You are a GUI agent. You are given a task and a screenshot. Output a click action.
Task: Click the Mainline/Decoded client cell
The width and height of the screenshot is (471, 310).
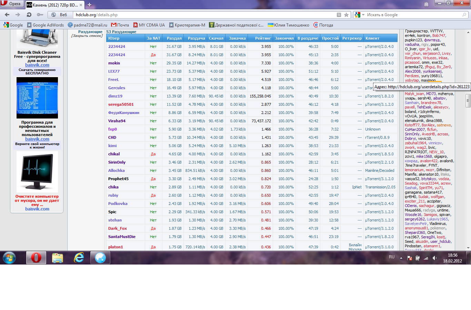point(380,170)
